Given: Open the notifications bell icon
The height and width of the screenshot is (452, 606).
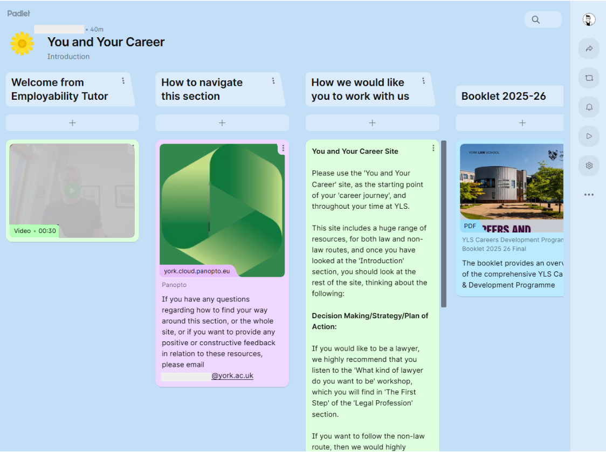Looking at the screenshot, I should [589, 107].
